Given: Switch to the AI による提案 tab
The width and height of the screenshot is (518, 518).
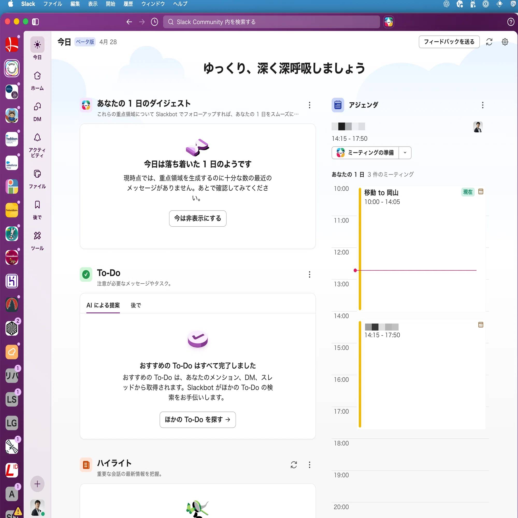Looking at the screenshot, I should click(x=103, y=305).
